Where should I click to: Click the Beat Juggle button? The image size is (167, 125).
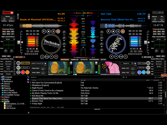coord(142,63)
